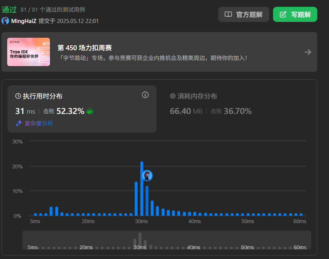Click the clock icon beside 执行用时分布

[18, 96]
